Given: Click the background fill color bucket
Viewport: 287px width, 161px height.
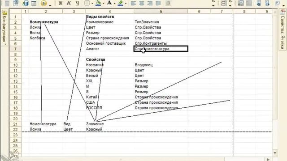Looking at the screenshot, I should coord(98,3).
